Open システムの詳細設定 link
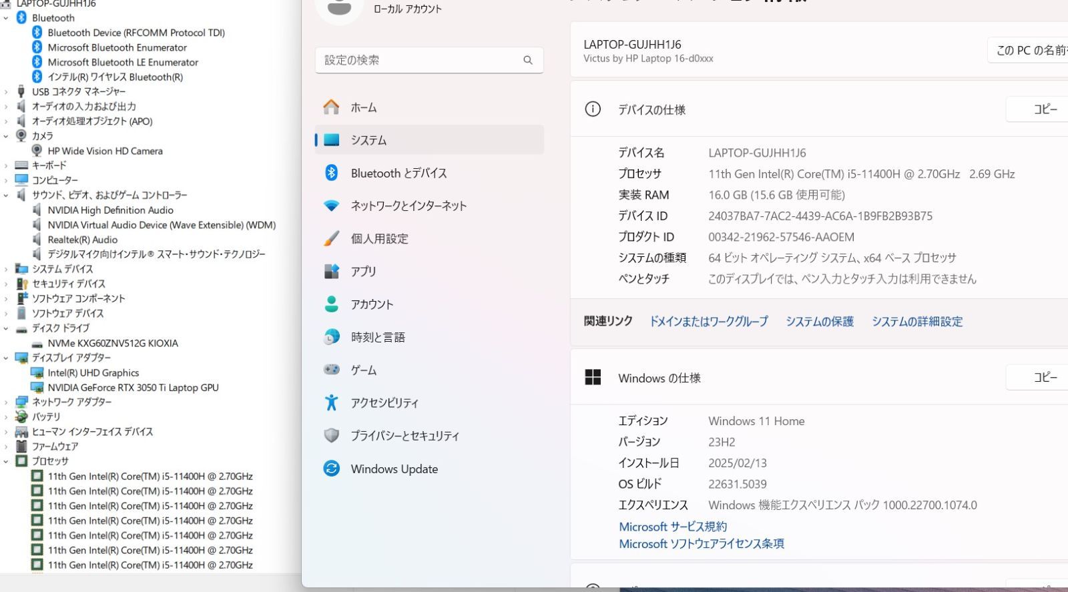 (x=917, y=322)
